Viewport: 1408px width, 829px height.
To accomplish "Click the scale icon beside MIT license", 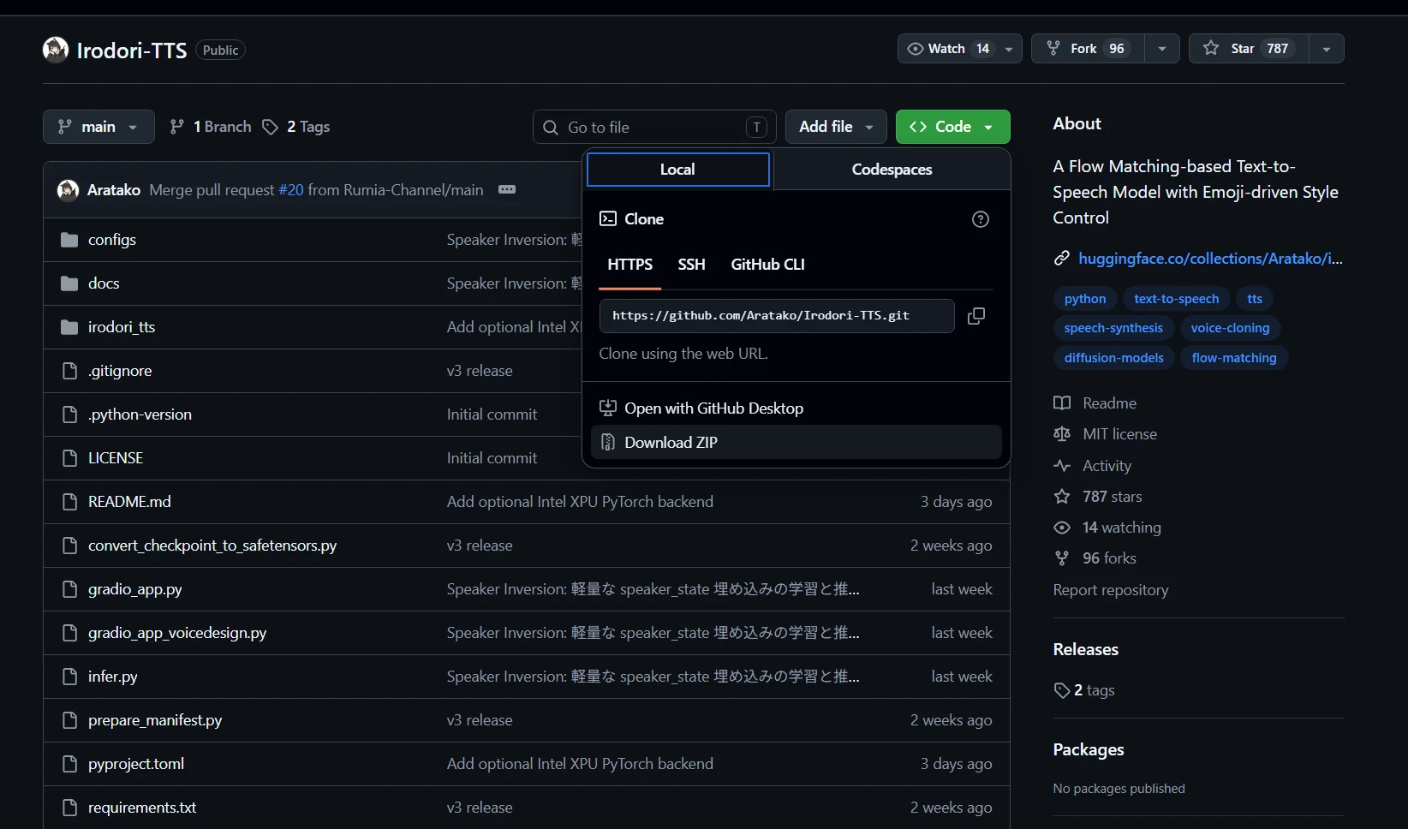I will pos(1062,434).
